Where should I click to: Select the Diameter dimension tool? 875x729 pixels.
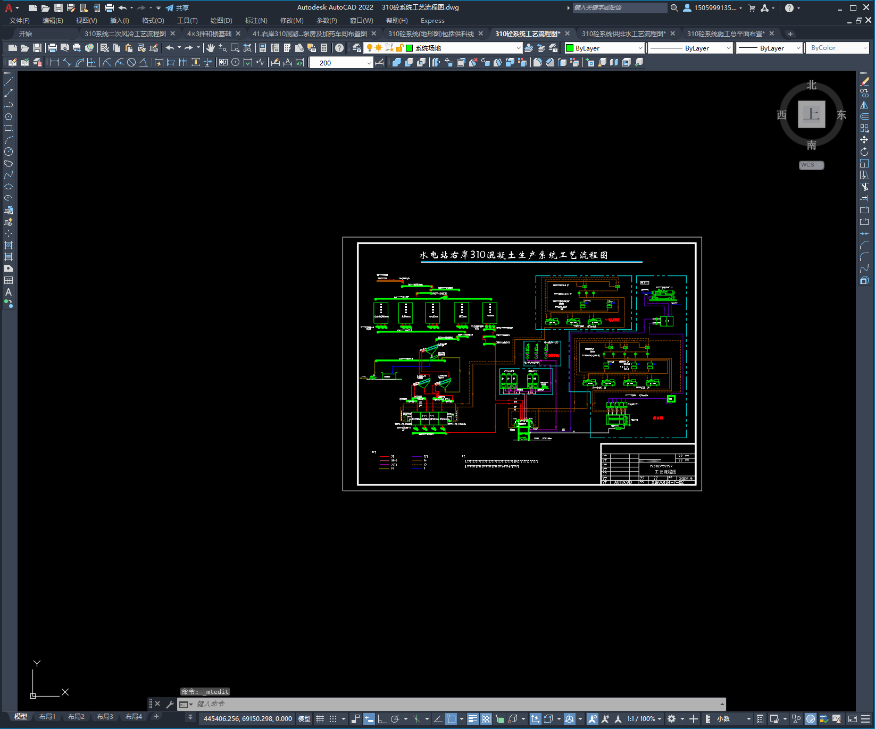131,62
